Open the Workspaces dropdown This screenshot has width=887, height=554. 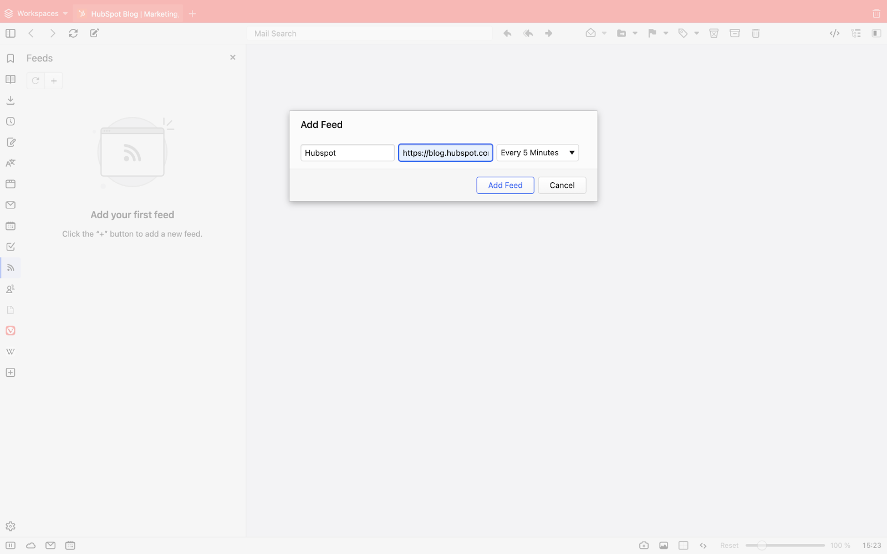[x=37, y=13]
